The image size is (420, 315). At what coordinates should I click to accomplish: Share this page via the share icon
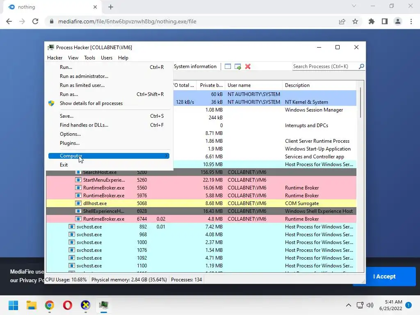pos(342,21)
